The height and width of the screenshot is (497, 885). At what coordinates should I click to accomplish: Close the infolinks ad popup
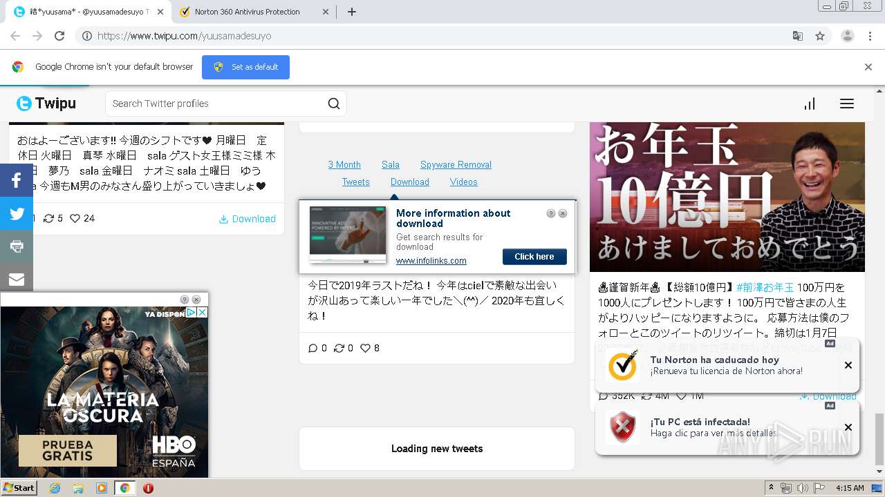pyautogui.click(x=563, y=213)
